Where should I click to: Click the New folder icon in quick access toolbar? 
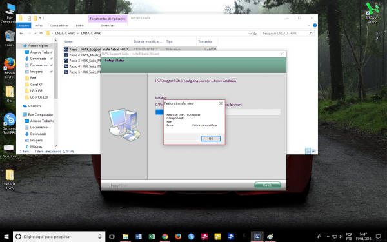[x=35, y=18]
